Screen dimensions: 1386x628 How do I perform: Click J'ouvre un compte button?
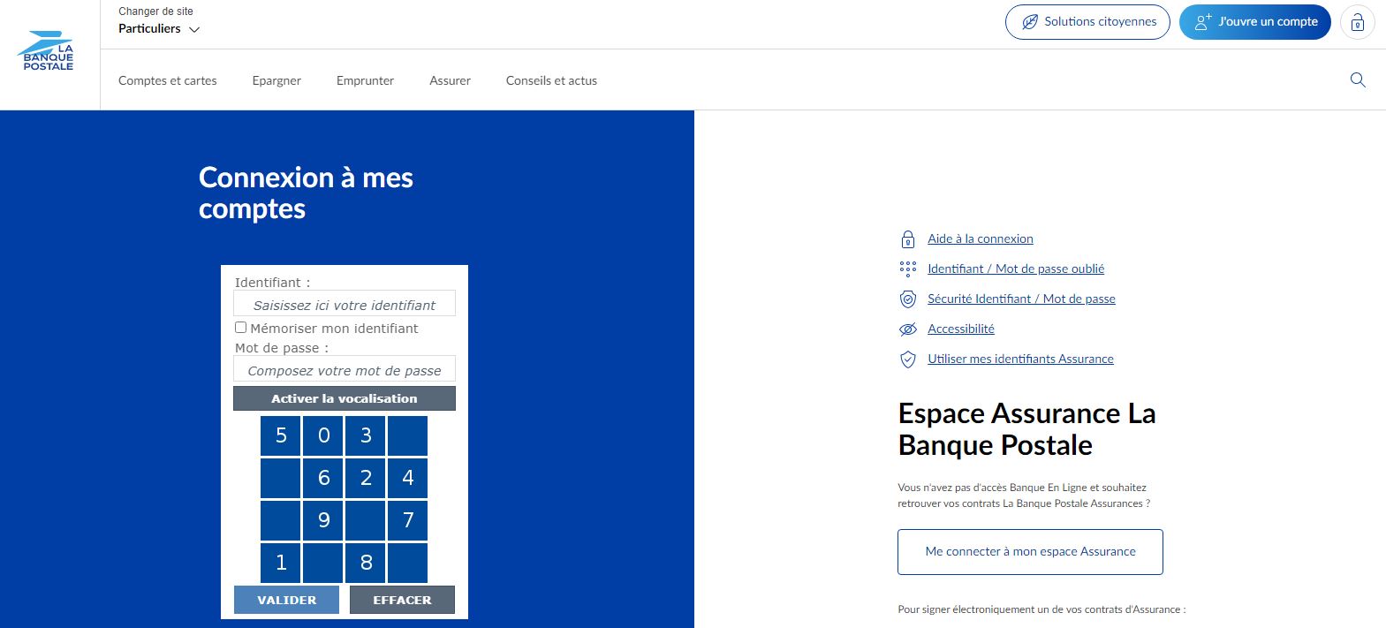(1254, 22)
